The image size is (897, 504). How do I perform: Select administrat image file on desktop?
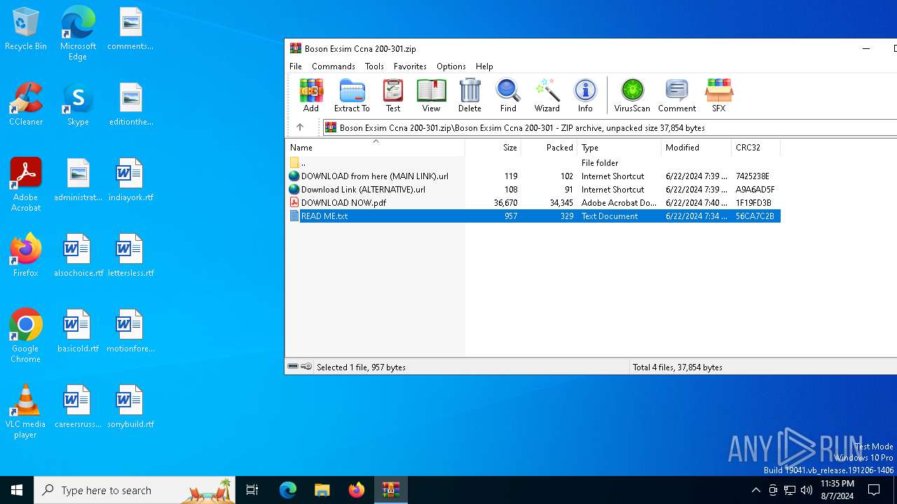[78, 180]
